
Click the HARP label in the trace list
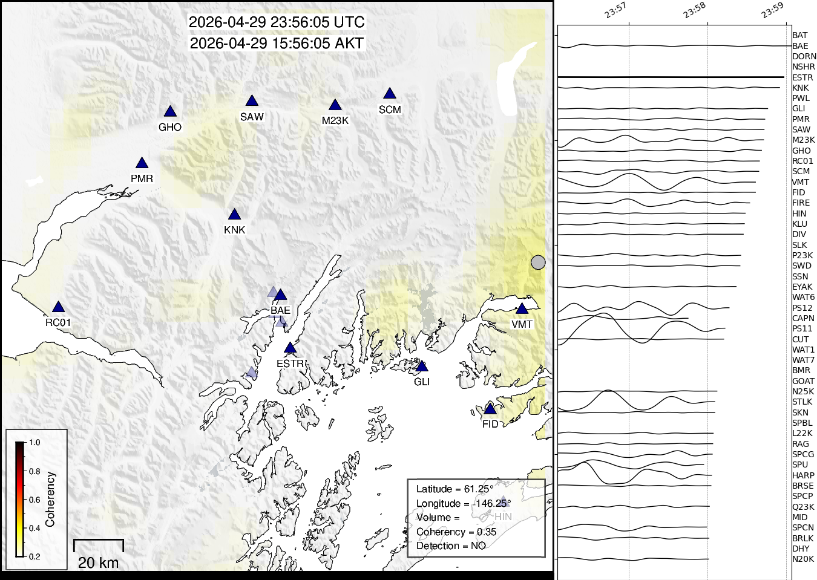pos(803,475)
